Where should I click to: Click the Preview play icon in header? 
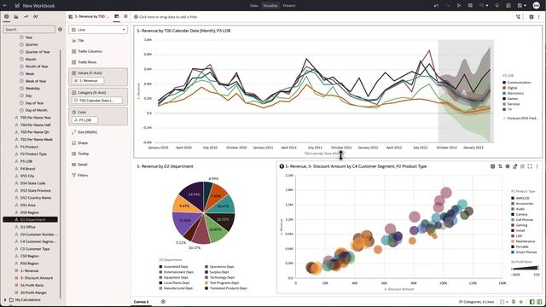pos(459,6)
